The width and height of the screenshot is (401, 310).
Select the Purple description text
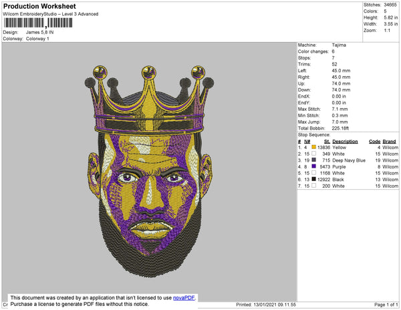(x=339, y=166)
